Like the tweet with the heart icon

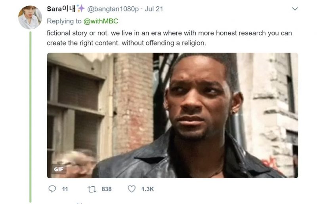pos(132,189)
